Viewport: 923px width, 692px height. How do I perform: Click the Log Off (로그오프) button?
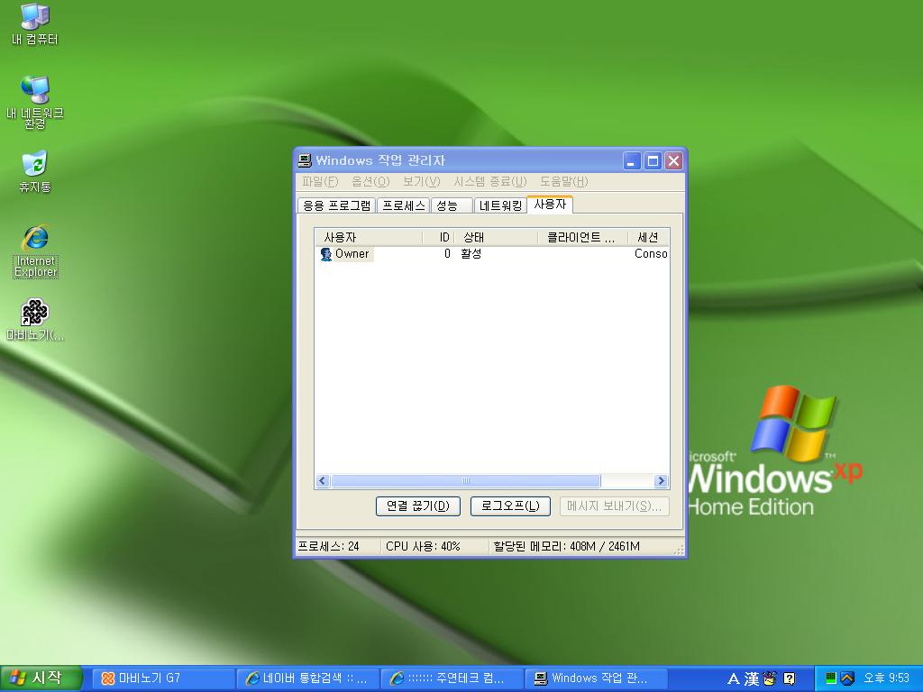pos(510,506)
